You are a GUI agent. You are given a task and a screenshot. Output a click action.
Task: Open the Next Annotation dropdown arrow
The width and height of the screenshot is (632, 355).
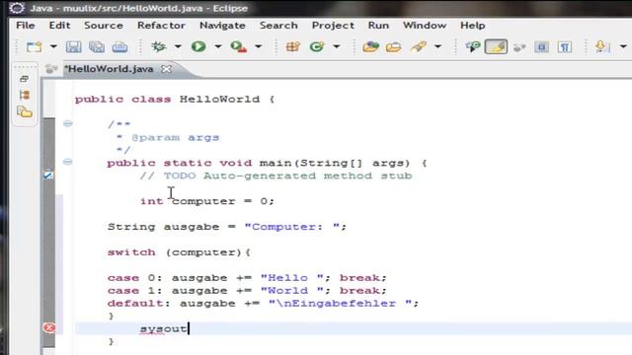point(623,46)
